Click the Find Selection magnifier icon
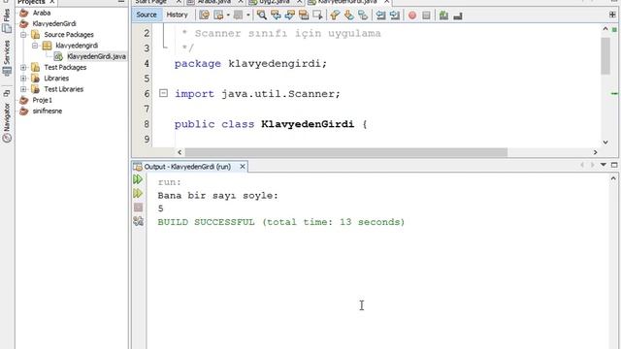The height and width of the screenshot is (349, 621). 261,16
